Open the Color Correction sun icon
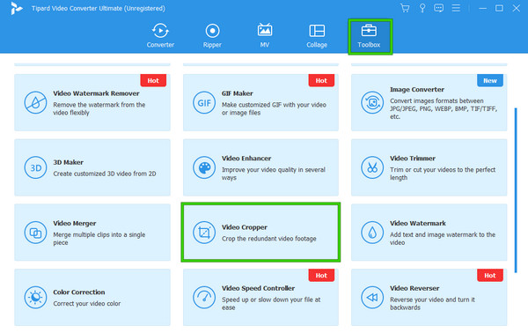The width and height of the screenshot is (528, 333). click(x=35, y=297)
